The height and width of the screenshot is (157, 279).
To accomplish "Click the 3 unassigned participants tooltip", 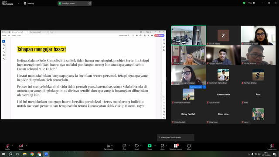I will point(175,137).
